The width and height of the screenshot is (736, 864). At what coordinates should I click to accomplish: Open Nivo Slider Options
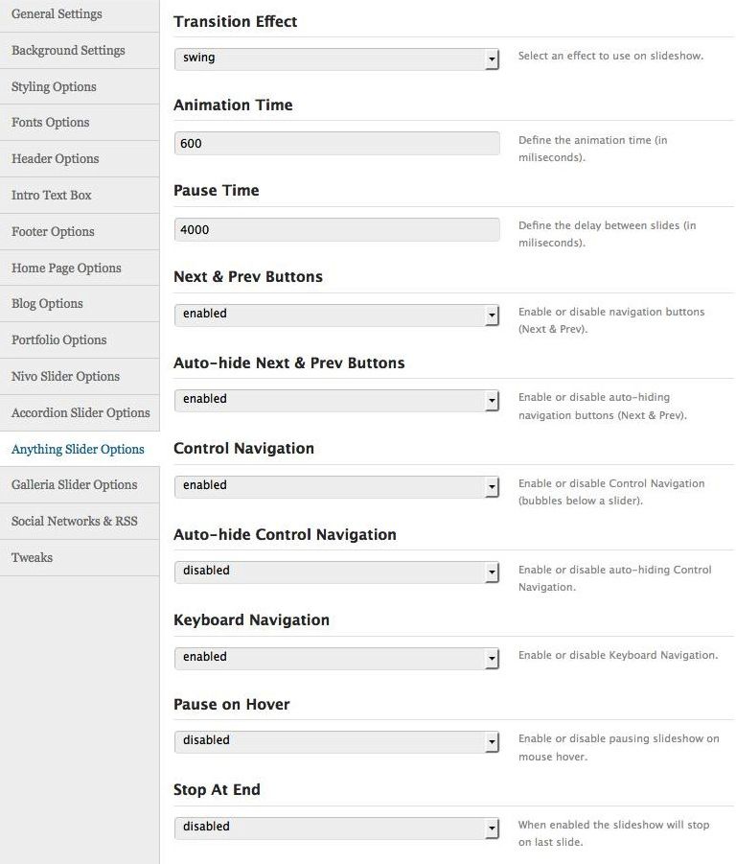[65, 377]
